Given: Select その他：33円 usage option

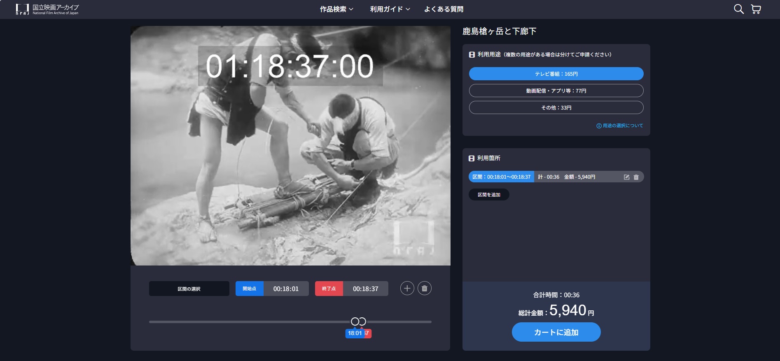Looking at the screenshot, I should [x=556, y=107].
